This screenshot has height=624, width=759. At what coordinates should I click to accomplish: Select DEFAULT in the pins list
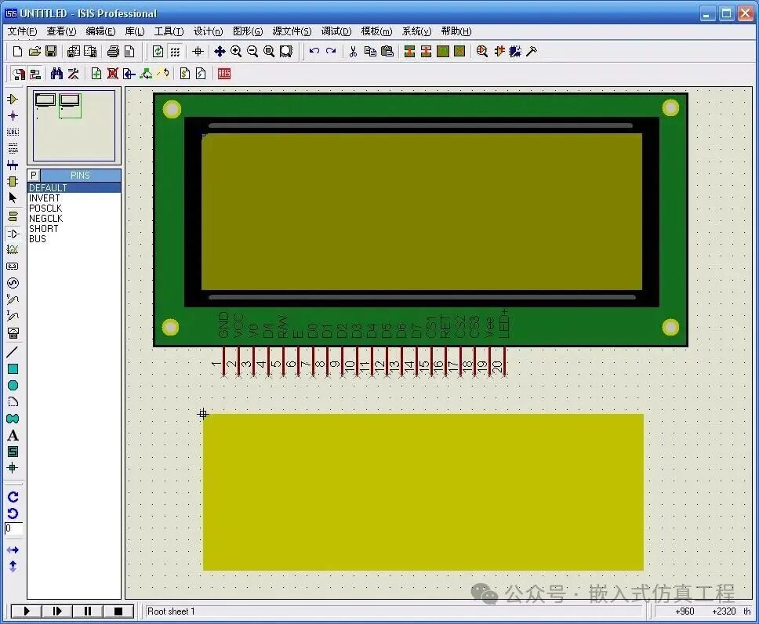[74, 188]
